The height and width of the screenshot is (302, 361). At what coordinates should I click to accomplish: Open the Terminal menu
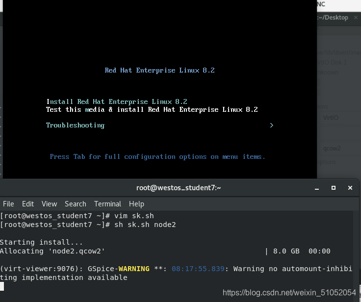click(107, 204)
